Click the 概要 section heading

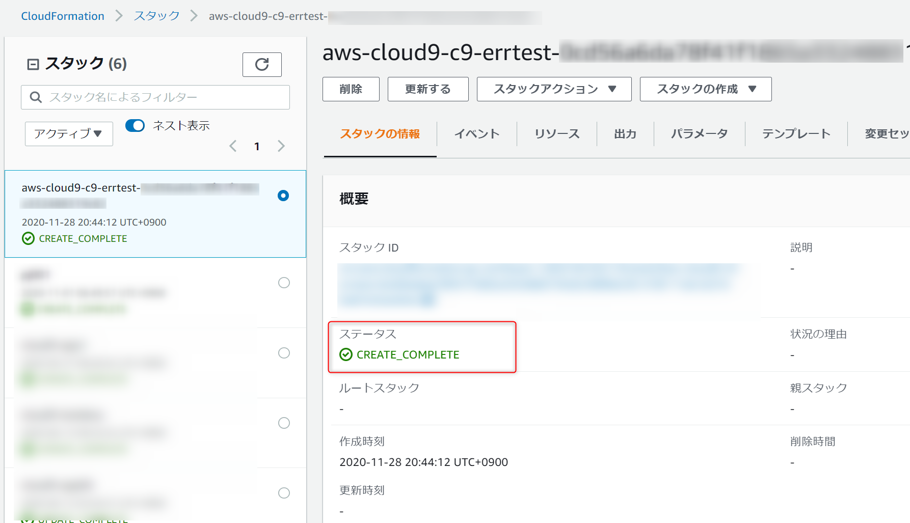coord(354,199)
